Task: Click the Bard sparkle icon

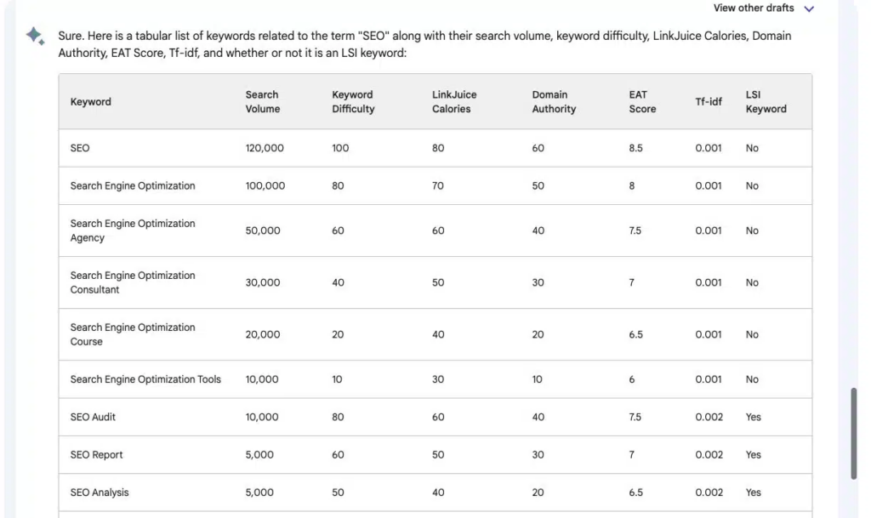Action: [x=35, y=36]
